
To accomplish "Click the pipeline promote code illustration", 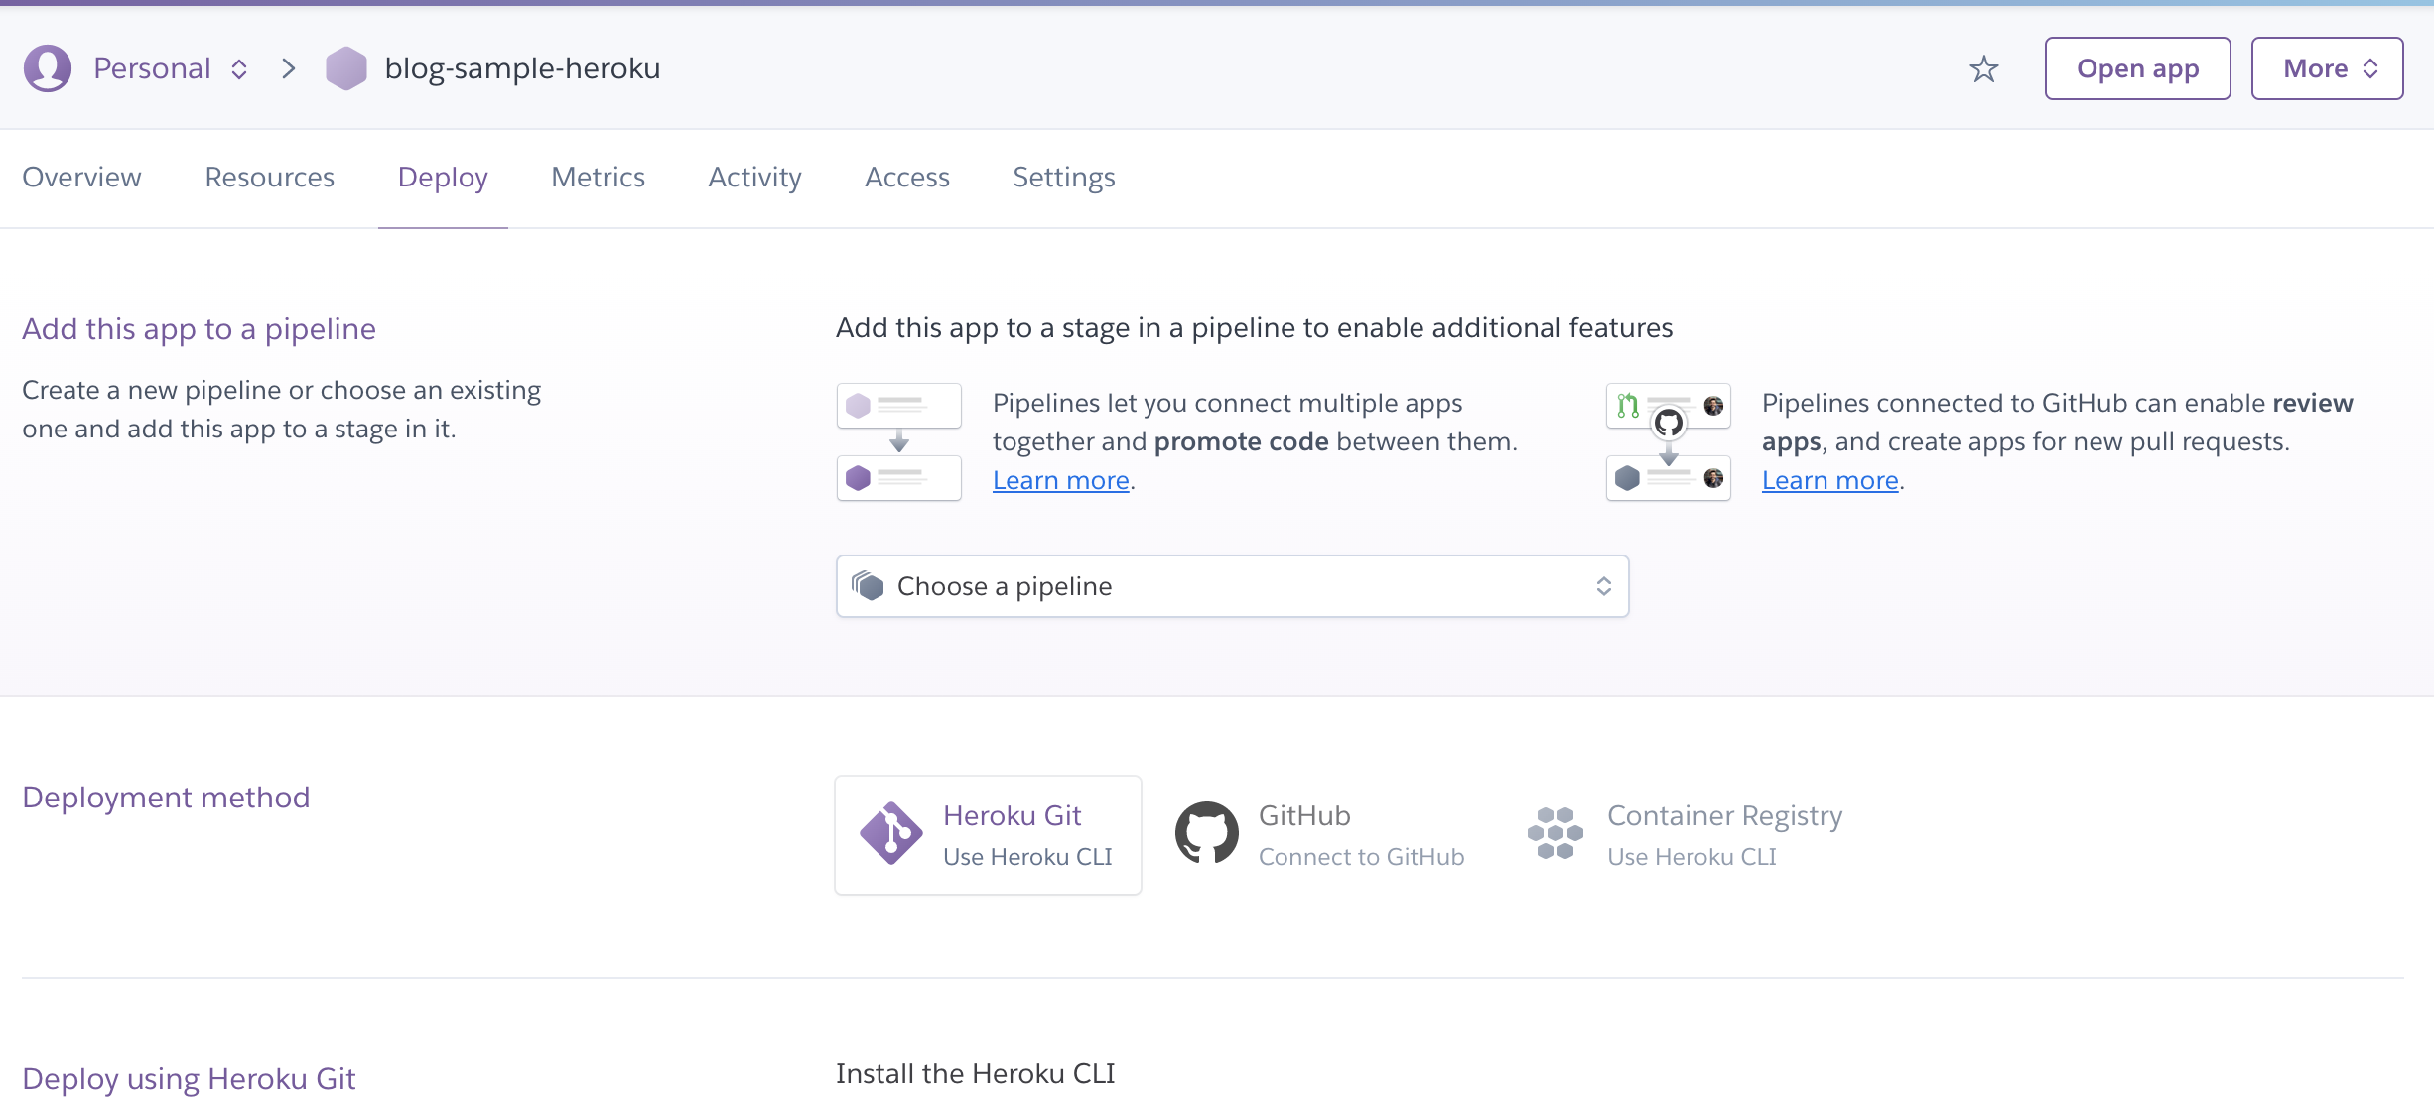I will point(898,441).
